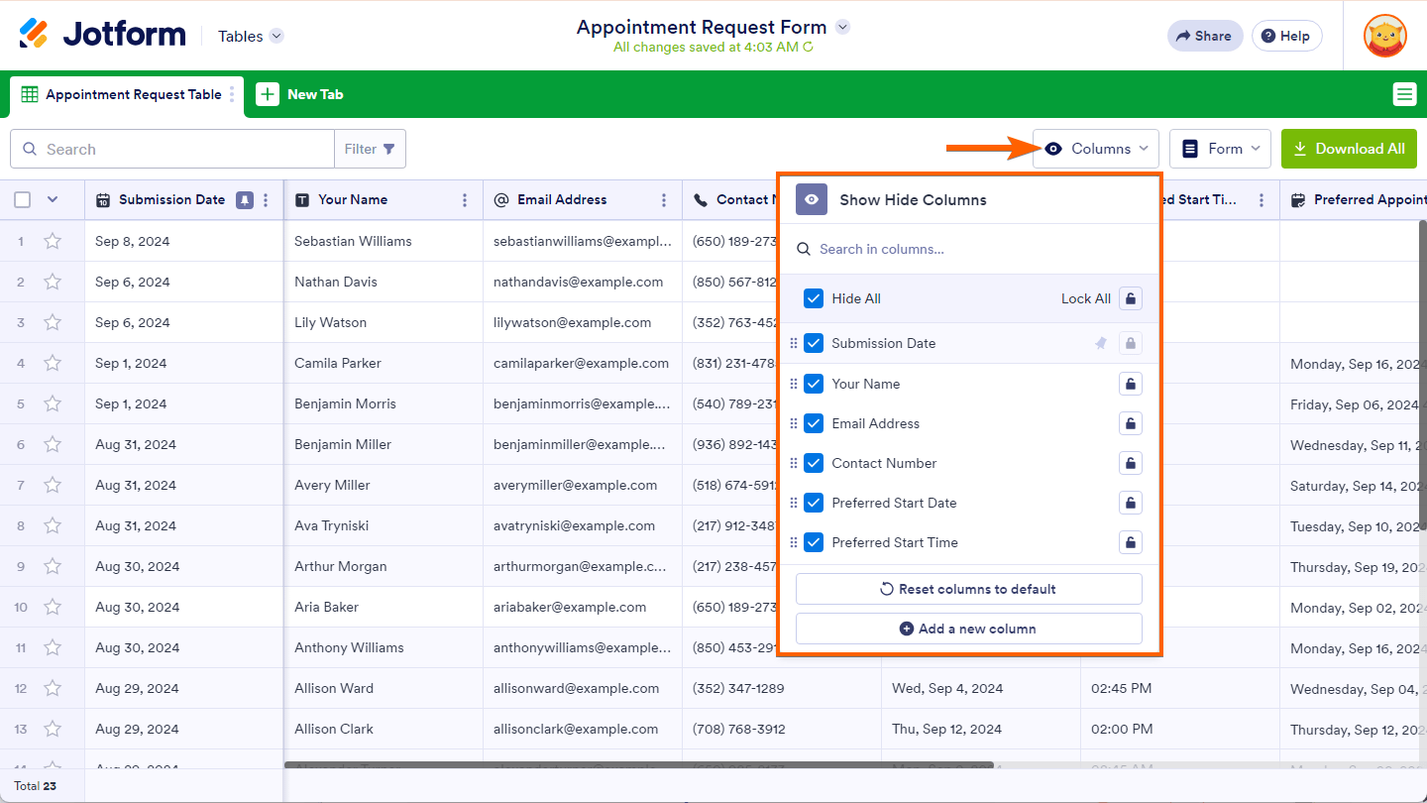
Task: Uncheck Contact Number column visibility
Action: (x=814, y=463)
